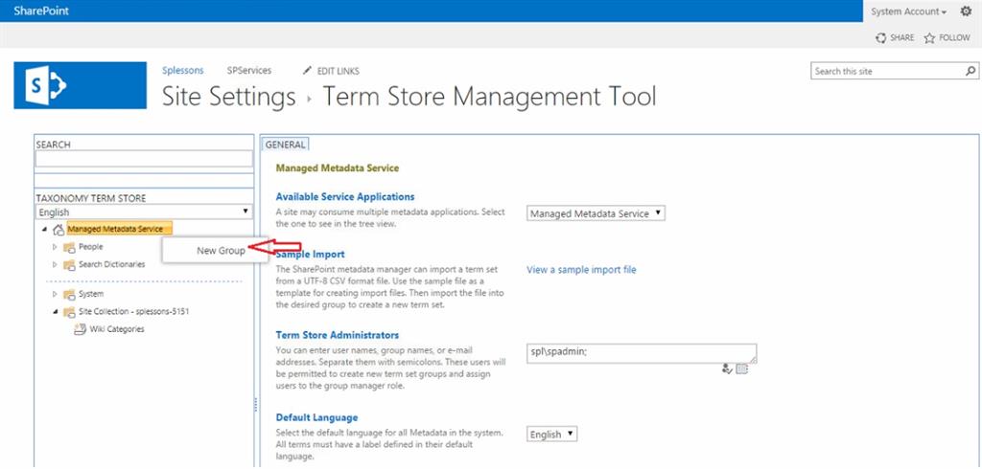This screenshot has height=469, width=982.
Task: Expand the People group node
Action: click(x=55, y=247)
